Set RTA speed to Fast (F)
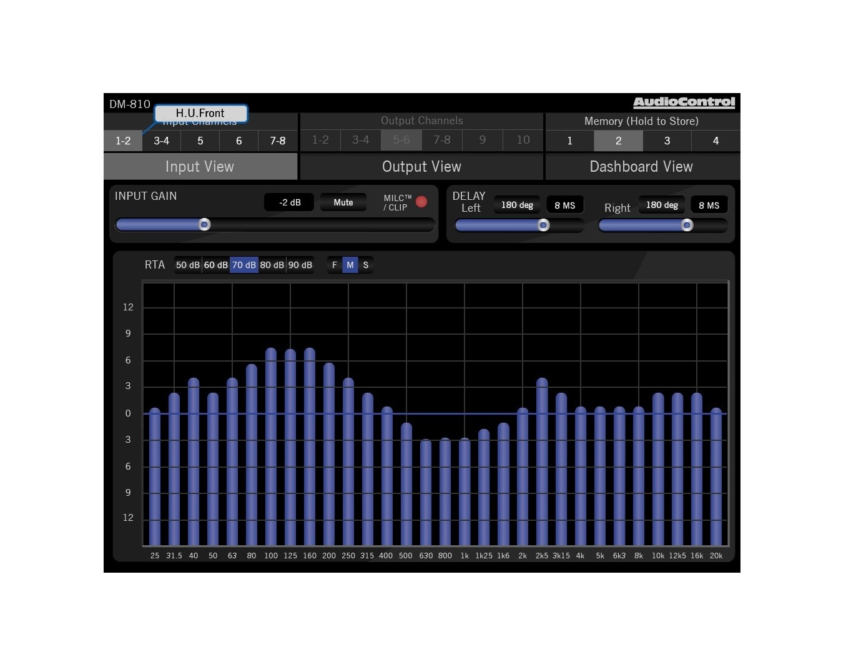The width and height of the screenshot is (851, 662). (x=335, y=265)
